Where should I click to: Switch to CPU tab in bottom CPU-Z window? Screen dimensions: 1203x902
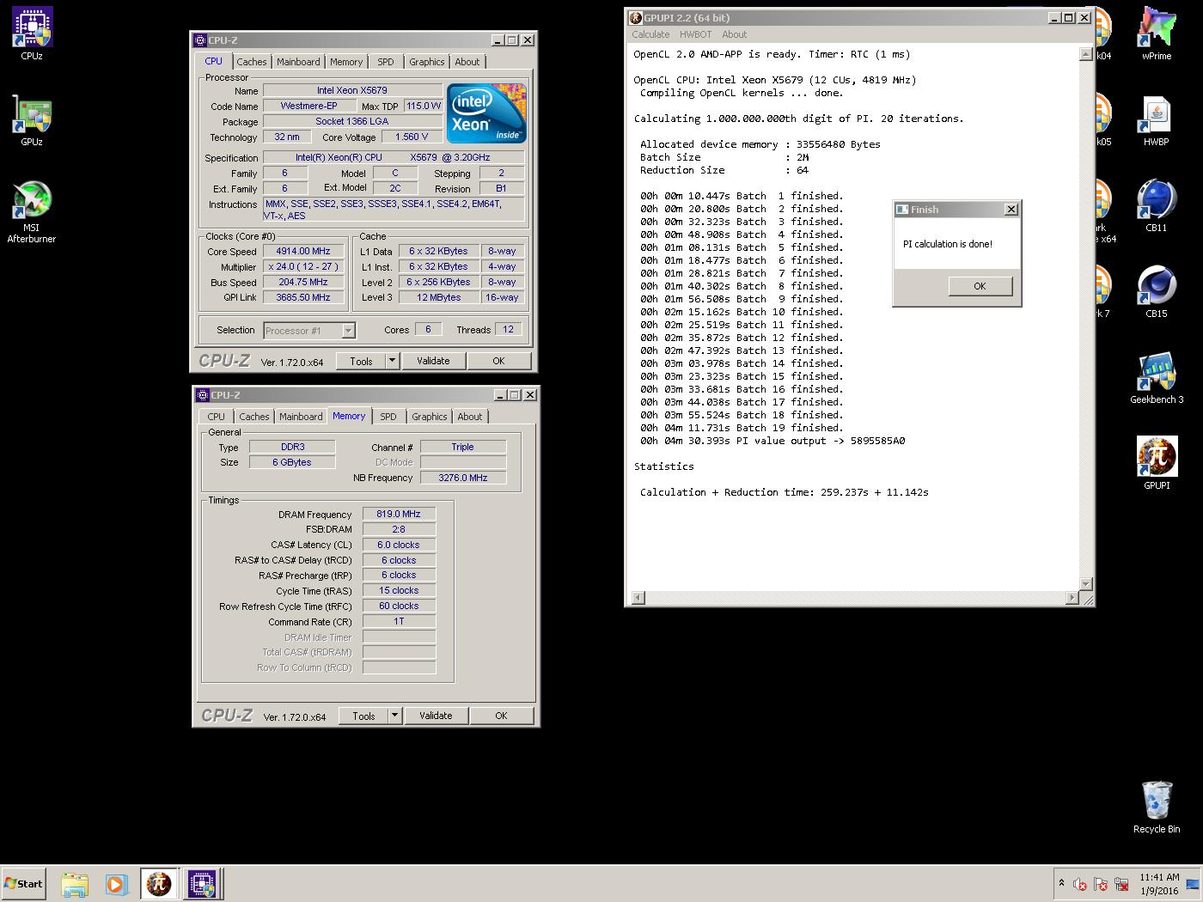(x=216, y=417)
